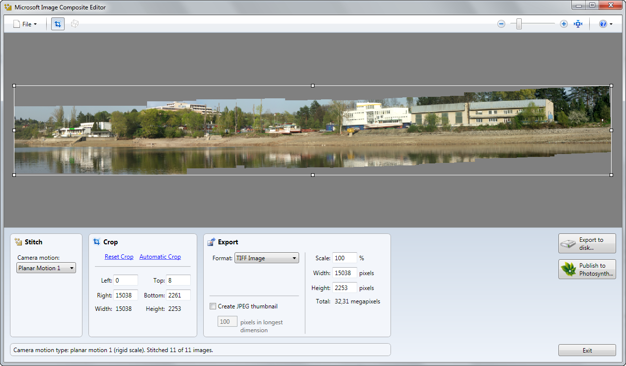Click the bottom edge center crop handle
Image resolution: width=626 pixels, height=366 pixels.
[x=313, y=175]
